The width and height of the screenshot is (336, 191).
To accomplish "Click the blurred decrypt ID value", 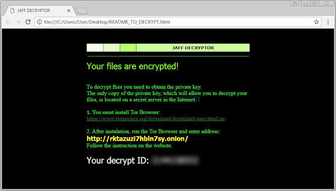I will pos(175,161).
